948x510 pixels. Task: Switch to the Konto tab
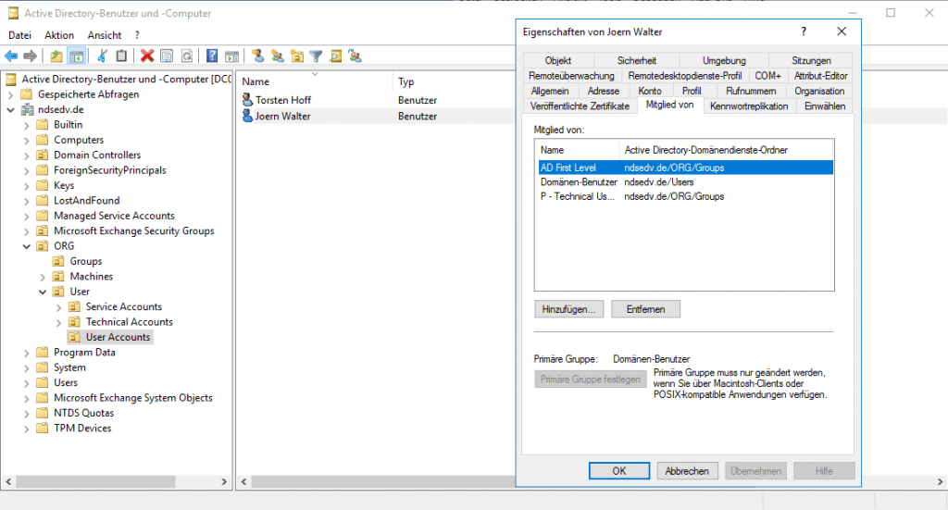(x=650, y=91)
